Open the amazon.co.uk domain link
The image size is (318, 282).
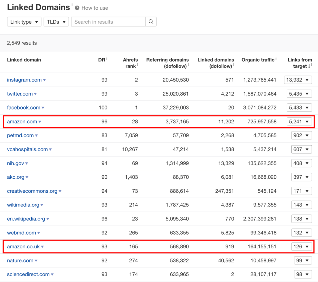23,247
